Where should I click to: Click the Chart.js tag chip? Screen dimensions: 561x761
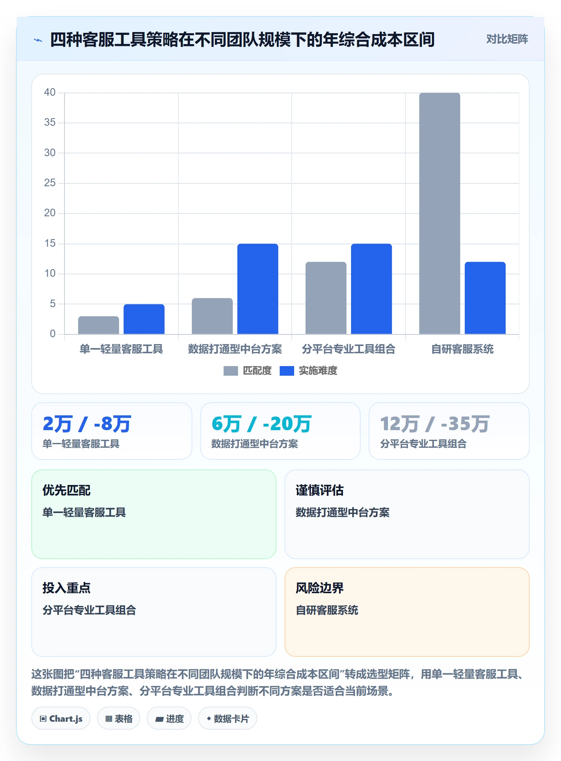pyautogui.click(x=61, y=719)
